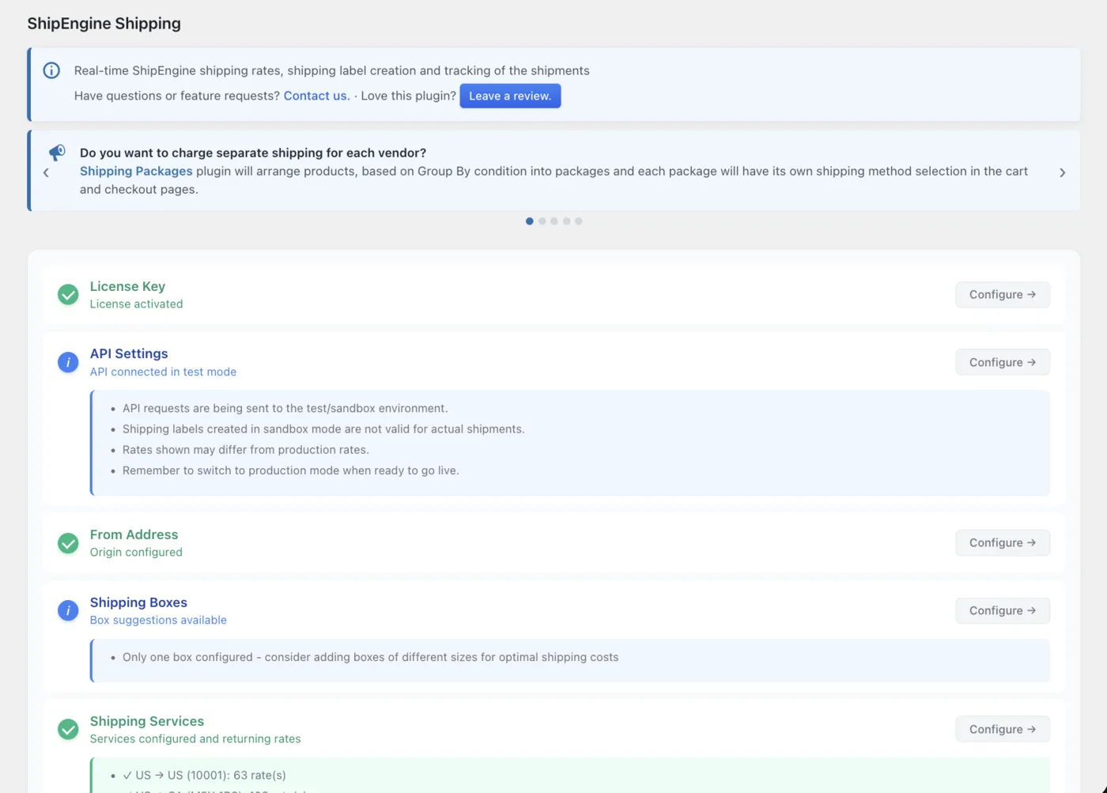This screenshot has height=793, width=1107.
Task: Click 'US → US (10001): 63 rate(s)' line
Action: point(204,775)
